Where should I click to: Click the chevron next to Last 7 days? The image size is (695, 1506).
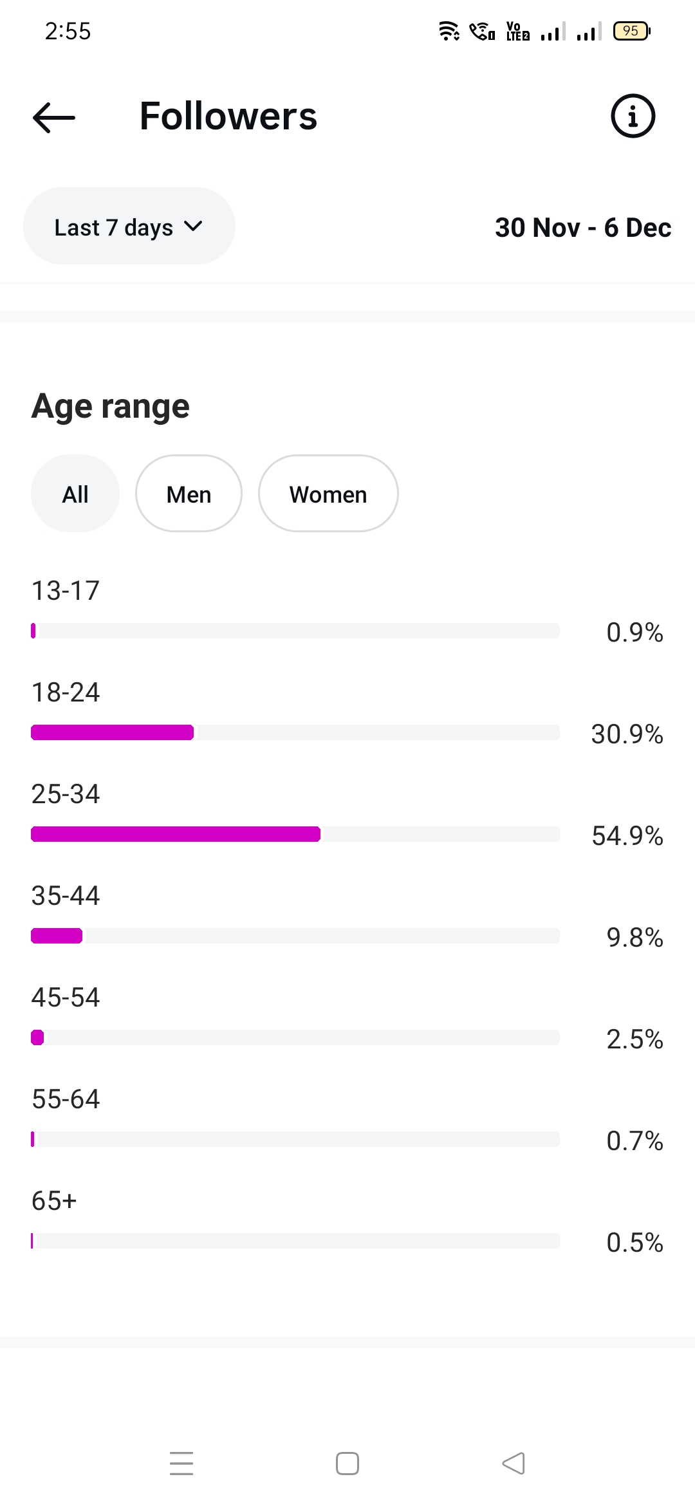coord(193,227)
